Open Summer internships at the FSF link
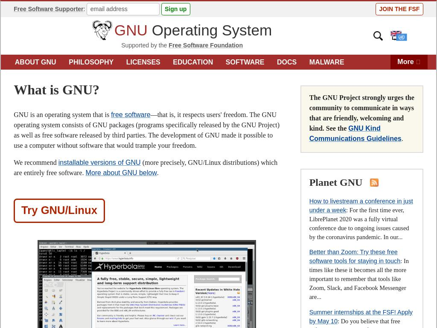The image size is (437, 328). click(x=361, y=316)
